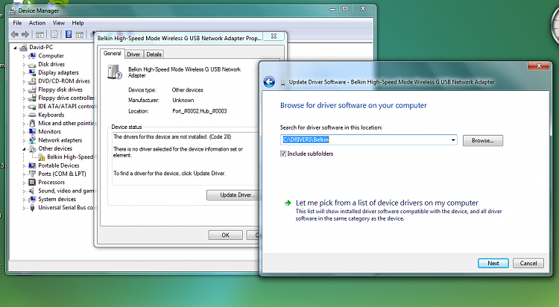The height and width of the screenshot is (307, 559).
Task: Click the blue Help question-mark toolbar icon
Action: pyautogui.click(x=69, y=34)
